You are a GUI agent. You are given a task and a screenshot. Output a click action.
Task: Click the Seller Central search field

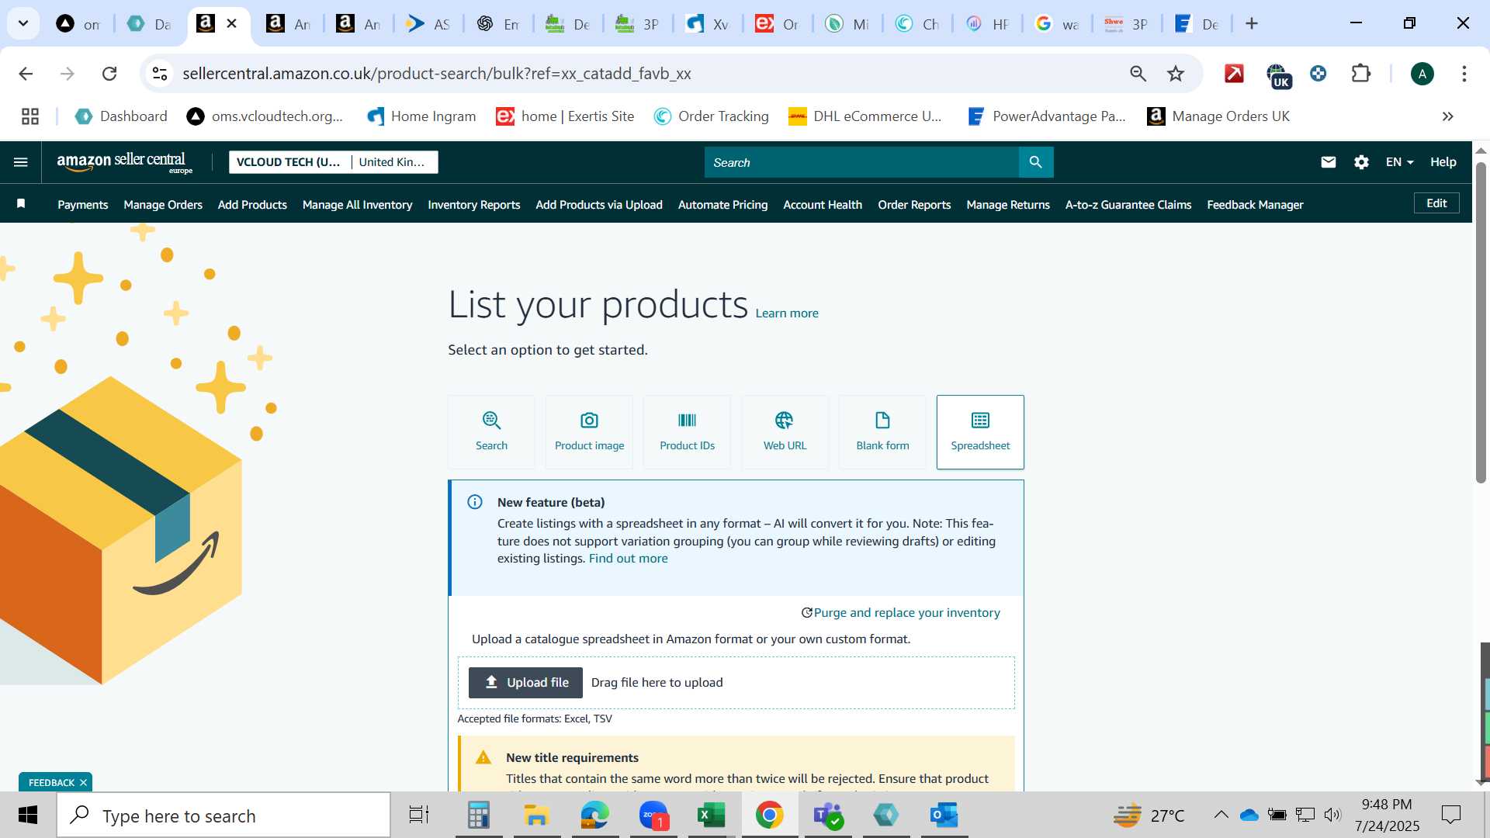coord(861,162)
